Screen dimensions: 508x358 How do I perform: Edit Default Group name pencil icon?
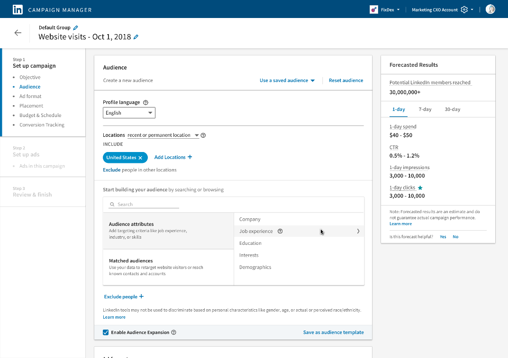76,28
